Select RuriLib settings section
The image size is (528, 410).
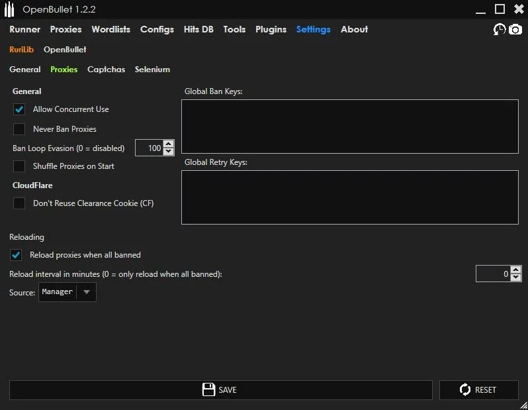coord(22,50)
